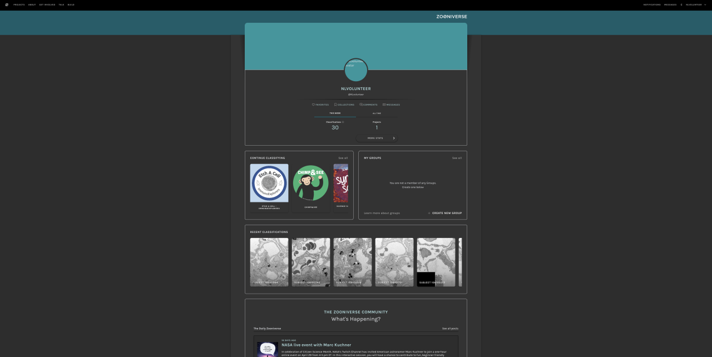Click the Zooniverse logo icon in top navigation
The image size is (712, 357).
[7, 4]
